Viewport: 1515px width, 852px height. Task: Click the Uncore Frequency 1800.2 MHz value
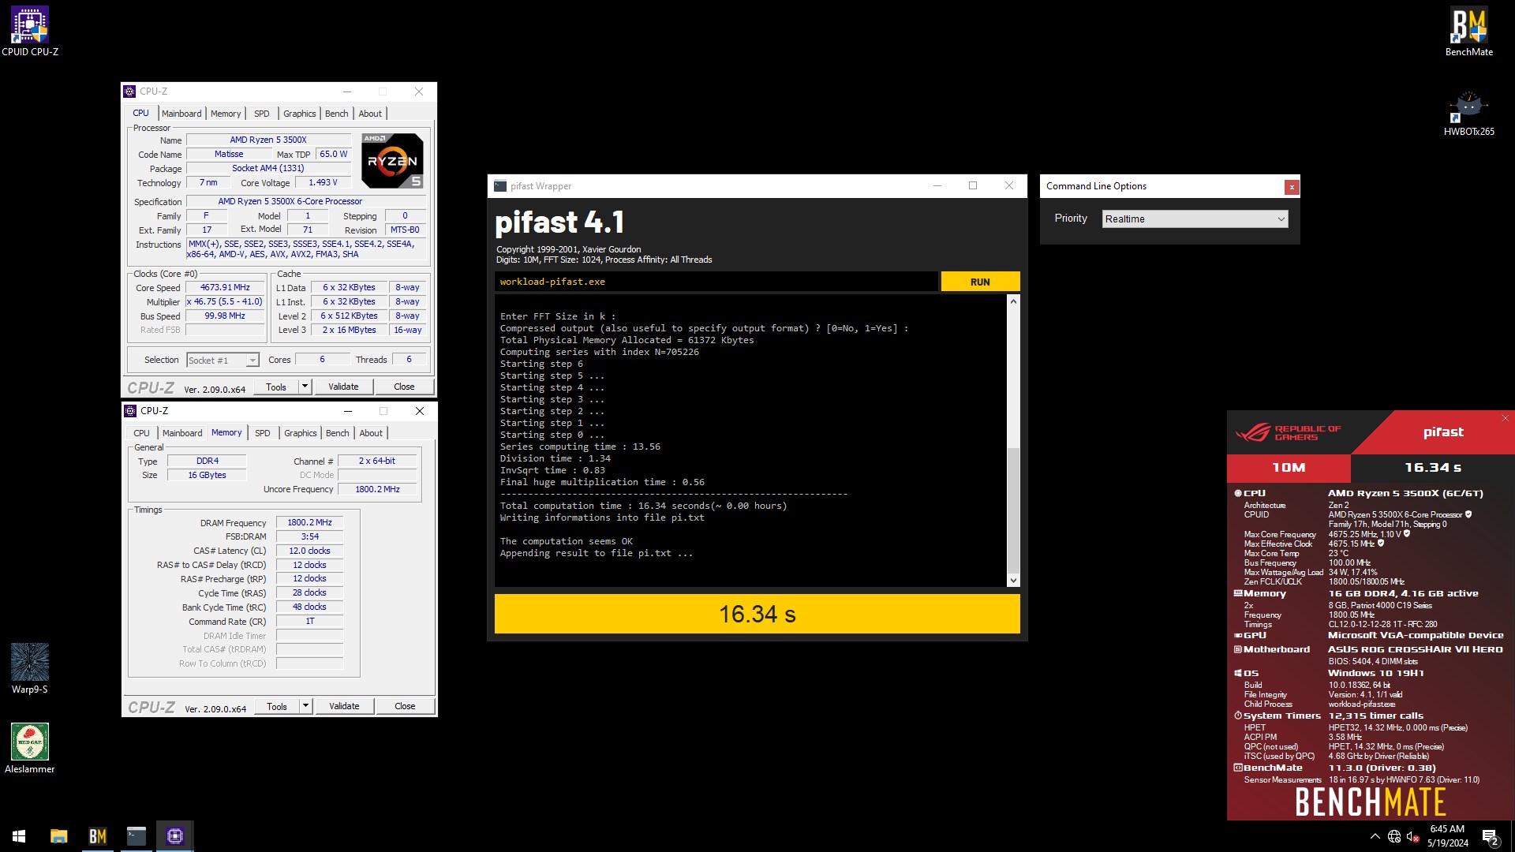pyautogui.click(x=377, y=489)
